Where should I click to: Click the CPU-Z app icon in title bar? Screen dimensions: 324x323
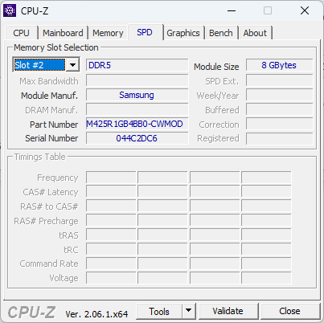[10, 10]
